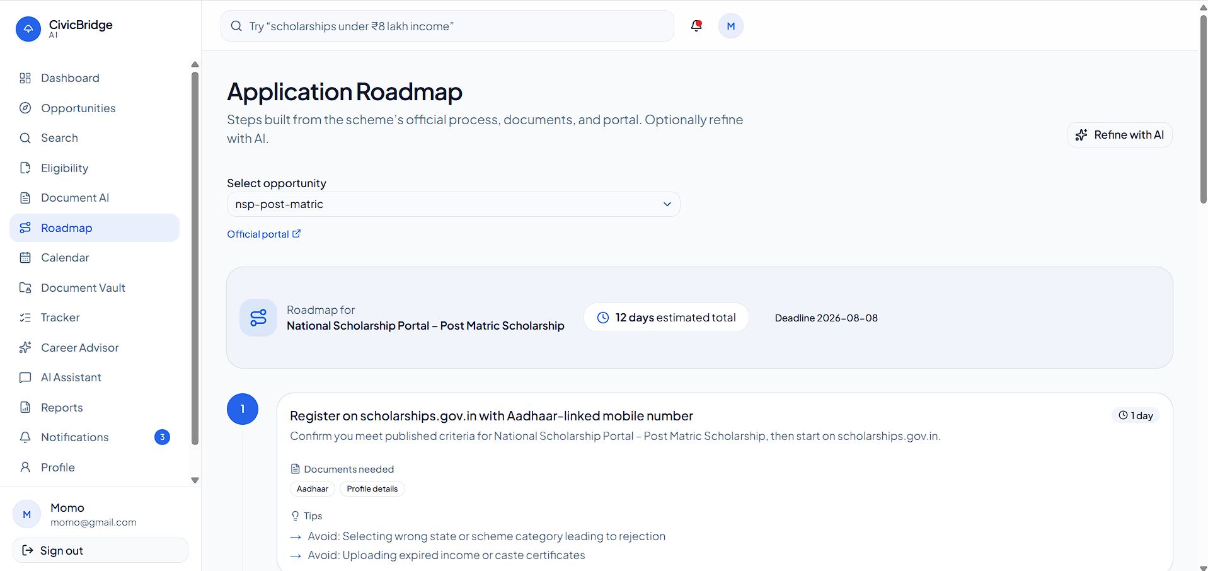Click the Application Roadmap heading
The image size is (1208, 571).
click(345, 92)
